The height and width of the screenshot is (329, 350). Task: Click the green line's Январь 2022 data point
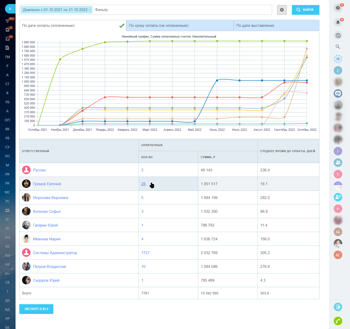pos(105,42)
